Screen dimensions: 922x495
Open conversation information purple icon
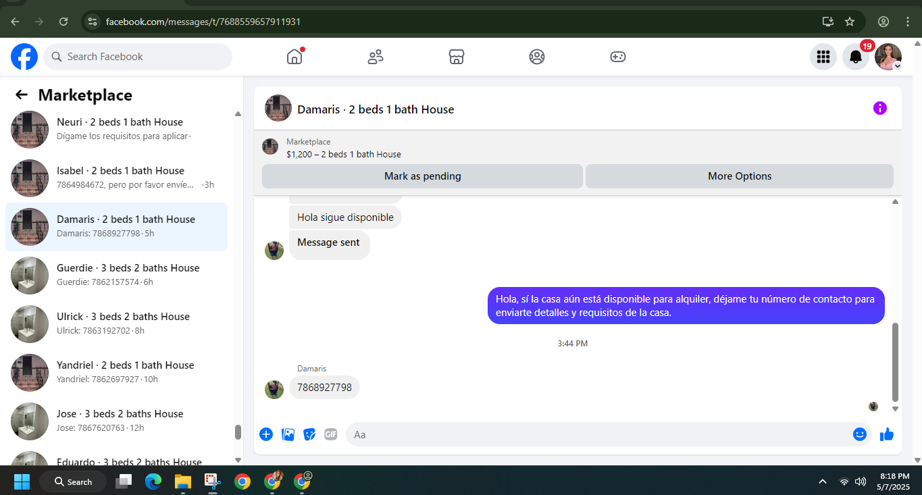(879, 108)
